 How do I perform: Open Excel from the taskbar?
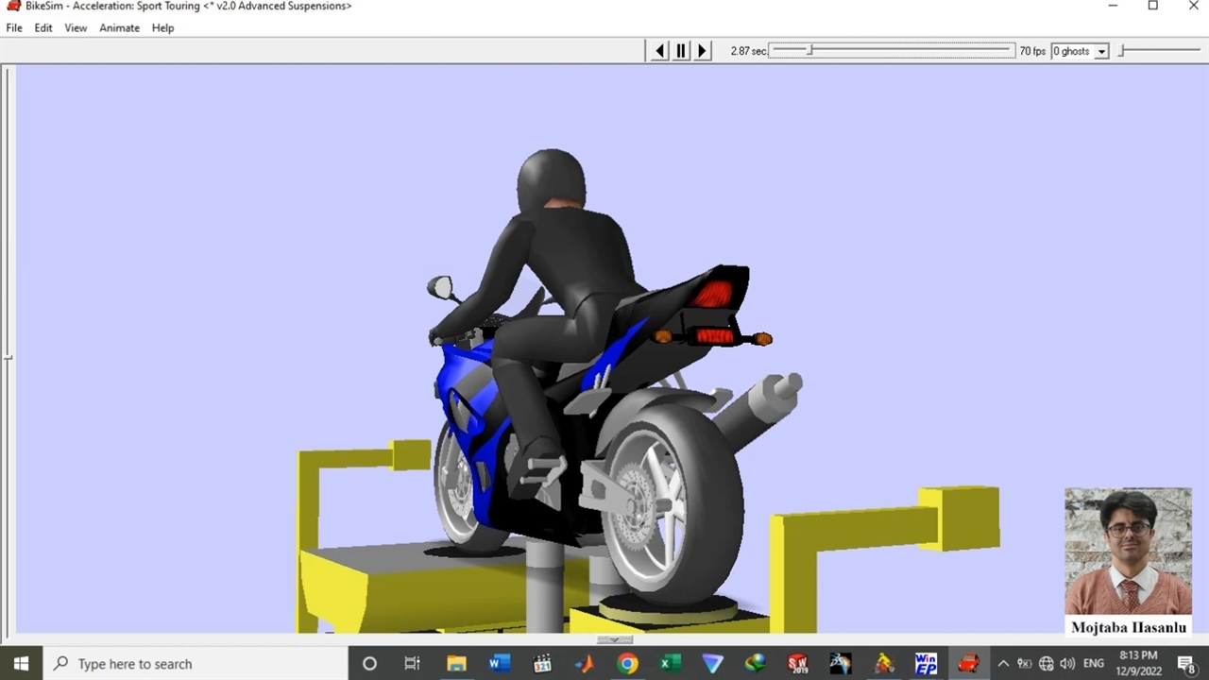click(670, 664)
